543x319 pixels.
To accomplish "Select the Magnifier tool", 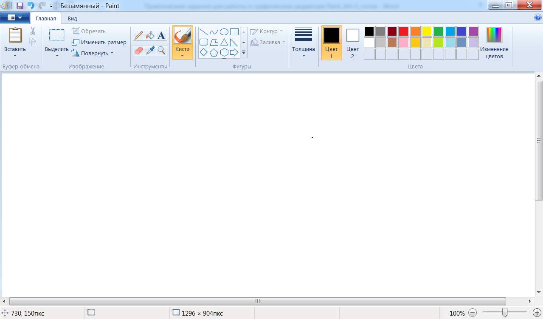I will coord(161,51).
